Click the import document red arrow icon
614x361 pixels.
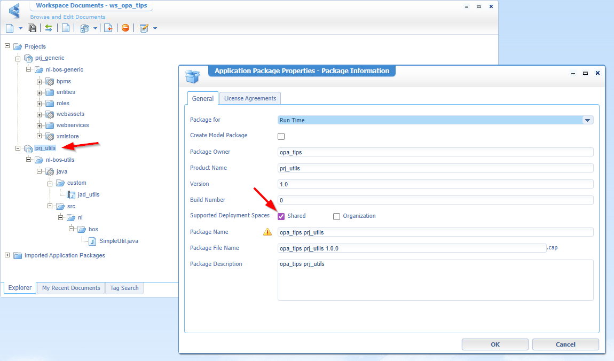pyautogui.click(x=108, y=28)
